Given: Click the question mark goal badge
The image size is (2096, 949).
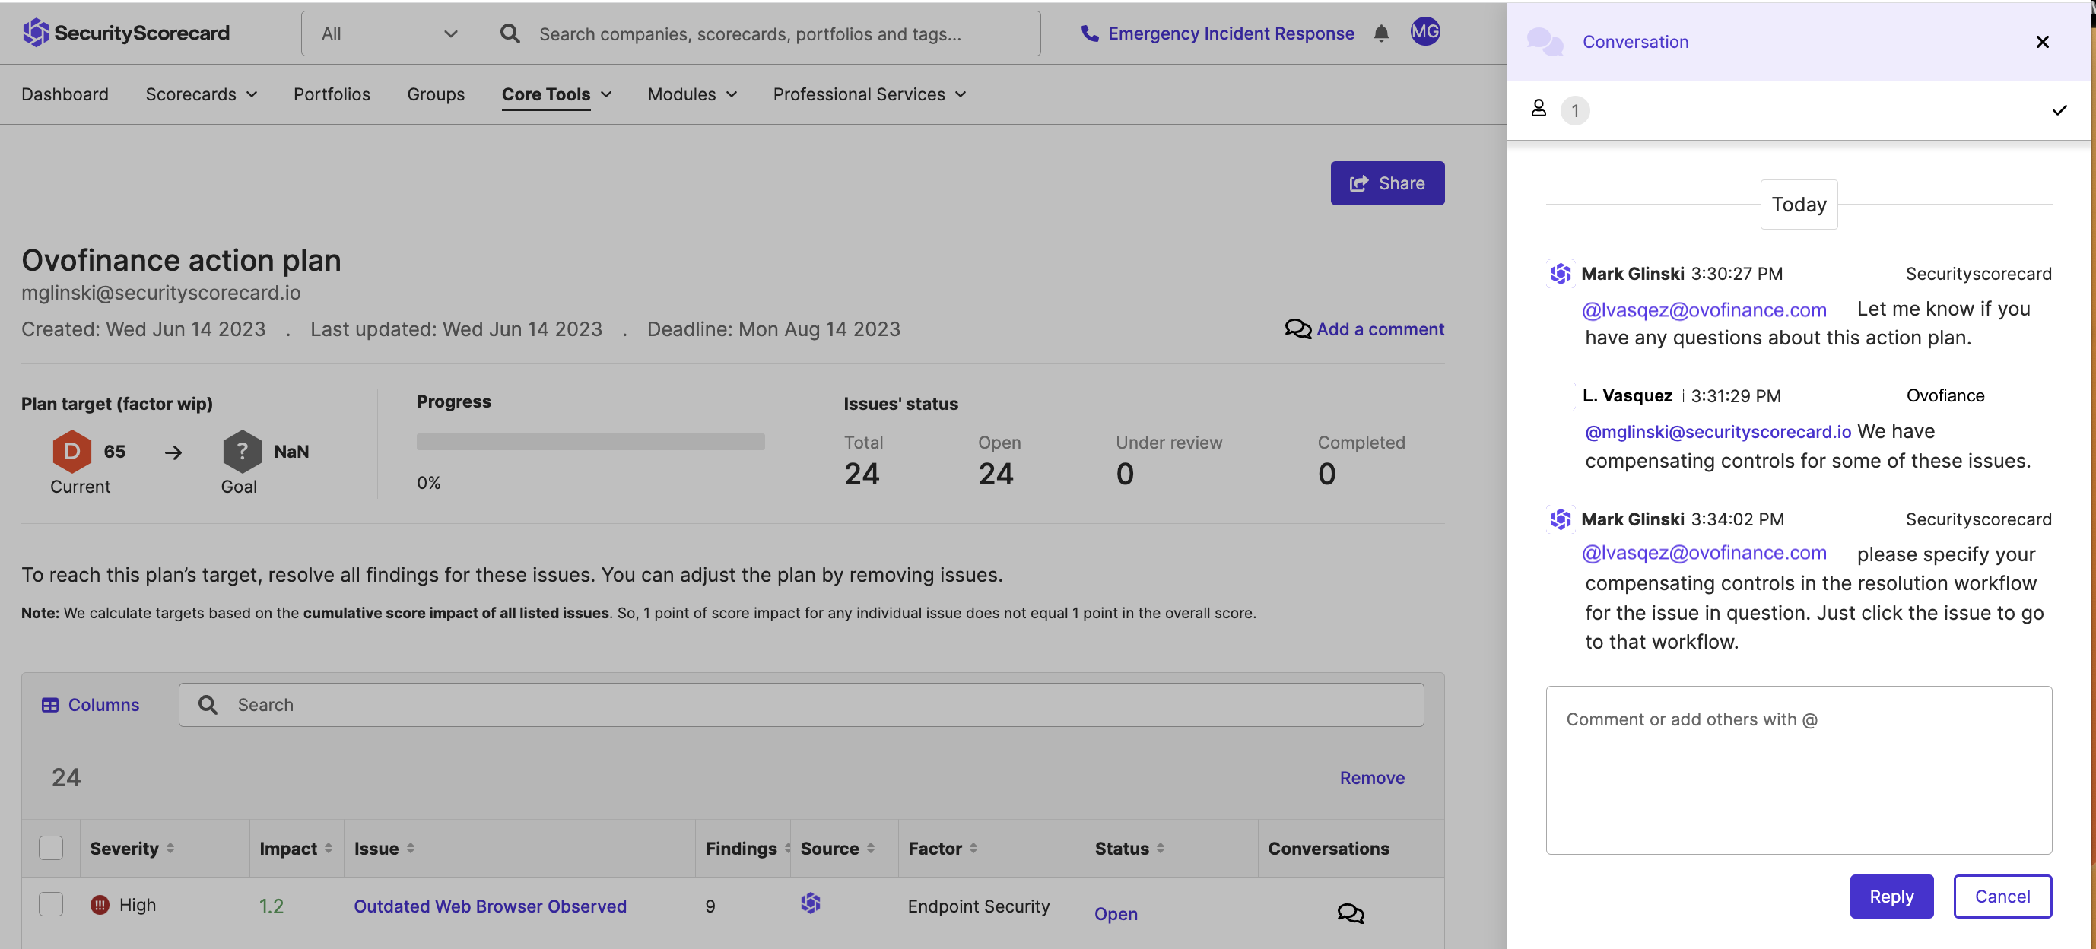Looking at the screenshot, I should click(242, 451).
